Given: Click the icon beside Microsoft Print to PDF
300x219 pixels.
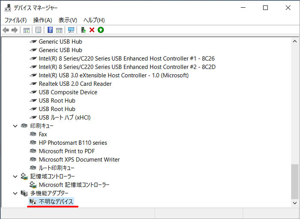Looking at the screenshot, I should coord(33,151).
